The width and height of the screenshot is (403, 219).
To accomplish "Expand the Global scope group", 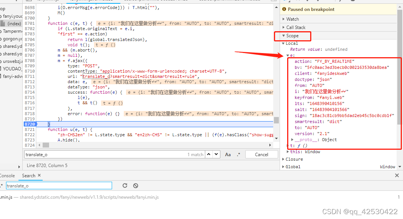I will point(283,167).
